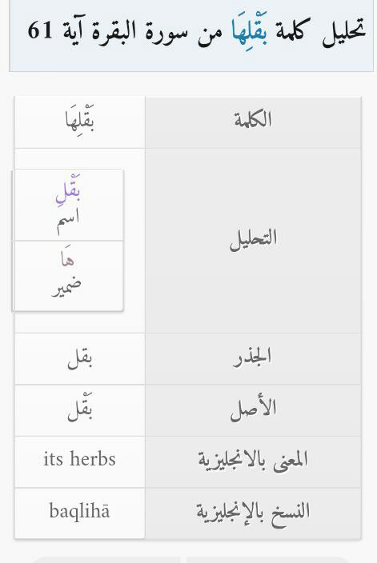Click the page title about سورة البقرة
Image resolution: width=377 pixels, height=563 pixels.
click(197, 30)
